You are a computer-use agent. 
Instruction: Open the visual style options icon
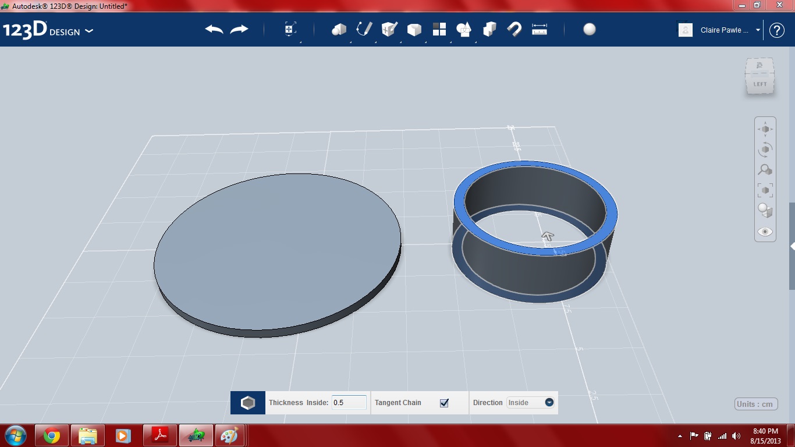click(x=765, y=211)
